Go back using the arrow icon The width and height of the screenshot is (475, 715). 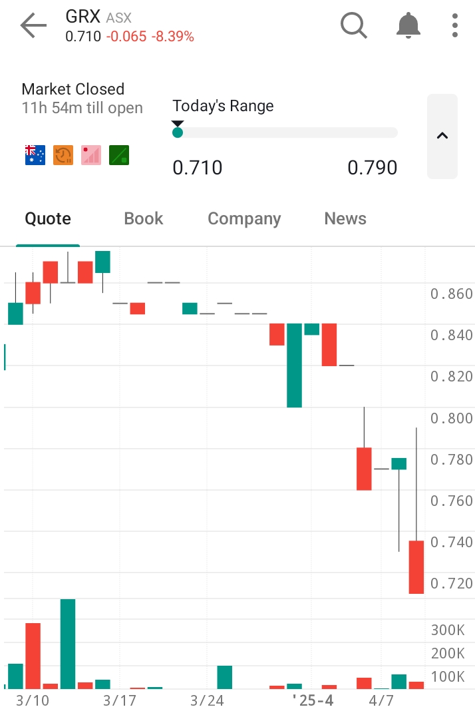coord(33,25)
